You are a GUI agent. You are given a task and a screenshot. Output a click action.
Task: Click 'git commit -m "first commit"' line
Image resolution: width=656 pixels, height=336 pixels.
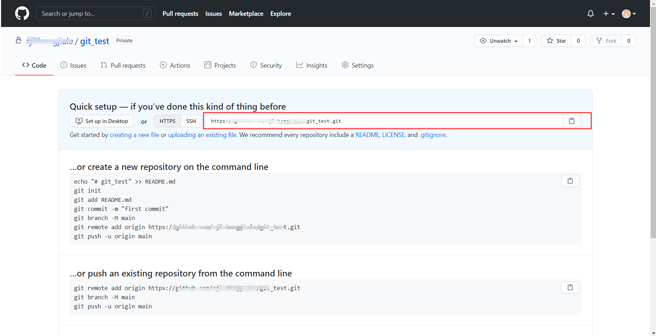pos(121,209)
